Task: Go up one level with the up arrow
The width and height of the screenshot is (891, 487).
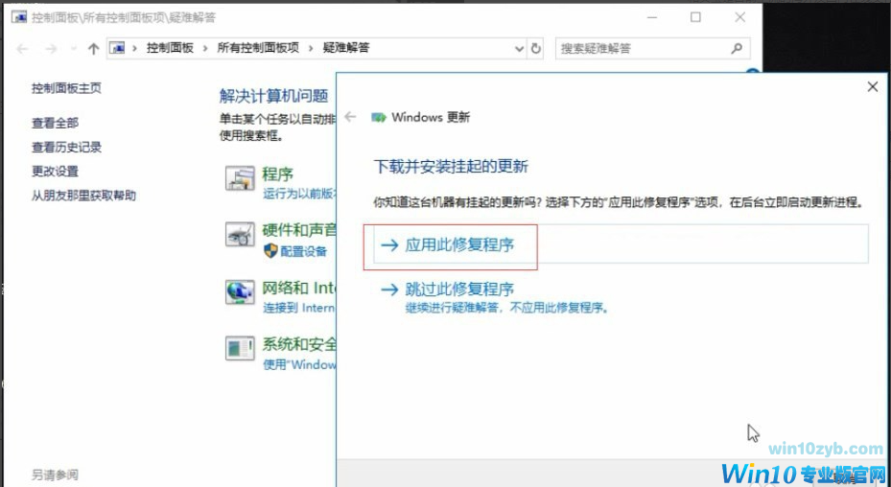Action: pyautogui.click(x=93, y=49)
